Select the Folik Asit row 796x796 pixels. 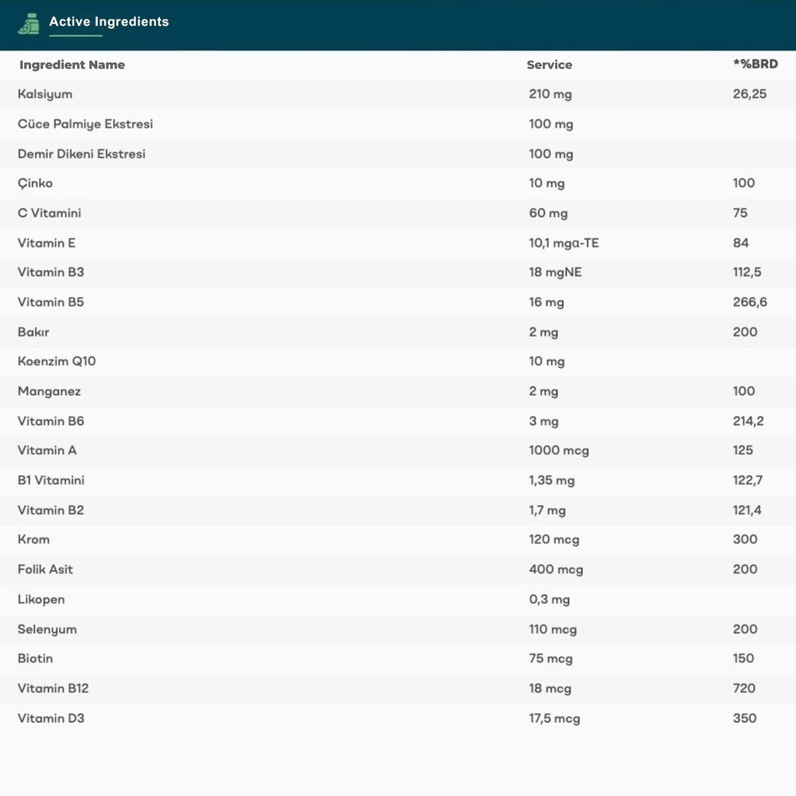tap(398, 570)
